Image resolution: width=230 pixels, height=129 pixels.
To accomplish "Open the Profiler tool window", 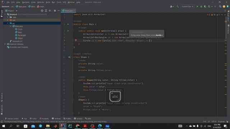I will (67, 119).
